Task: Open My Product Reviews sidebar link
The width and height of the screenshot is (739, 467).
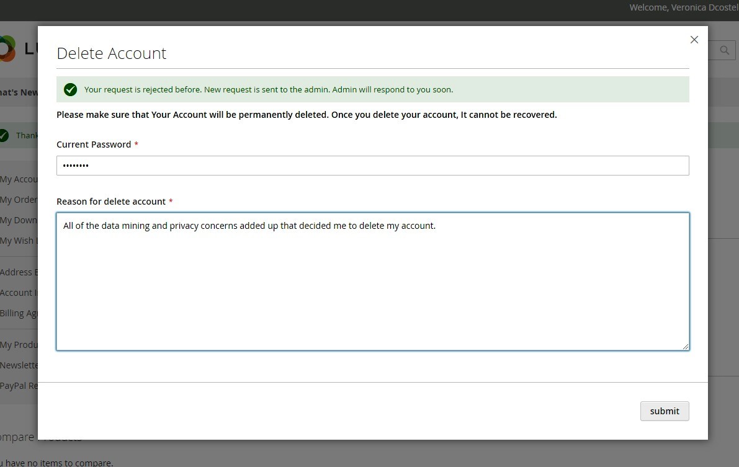Action: (19, 345)
